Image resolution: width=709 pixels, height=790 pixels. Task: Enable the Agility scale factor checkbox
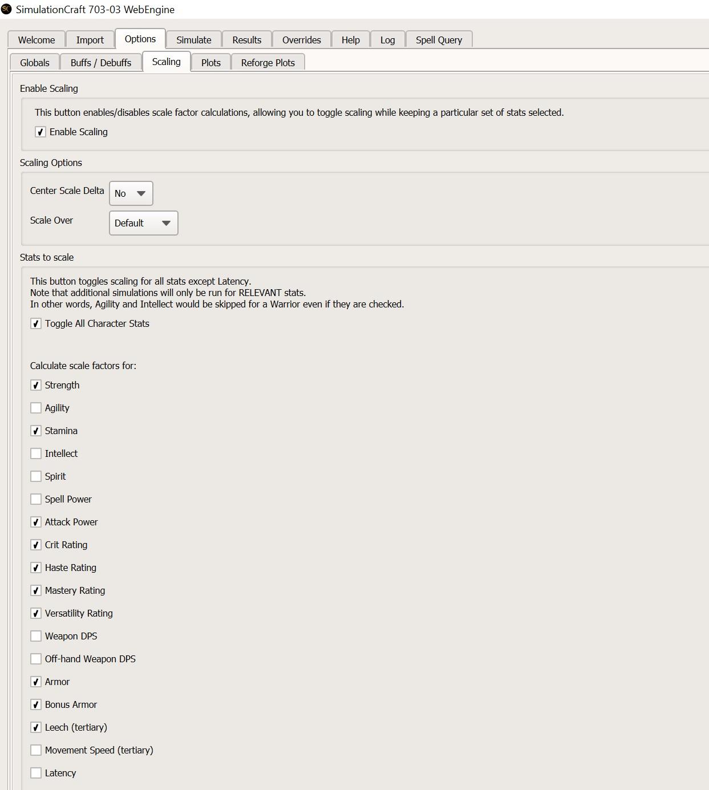pyautogui.click(x=36, y=408)
